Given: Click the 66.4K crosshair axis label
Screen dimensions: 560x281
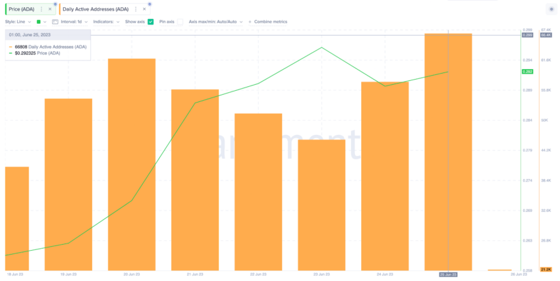Looking at the screenshot, I should pyautogui.click(x=546, y=35).
